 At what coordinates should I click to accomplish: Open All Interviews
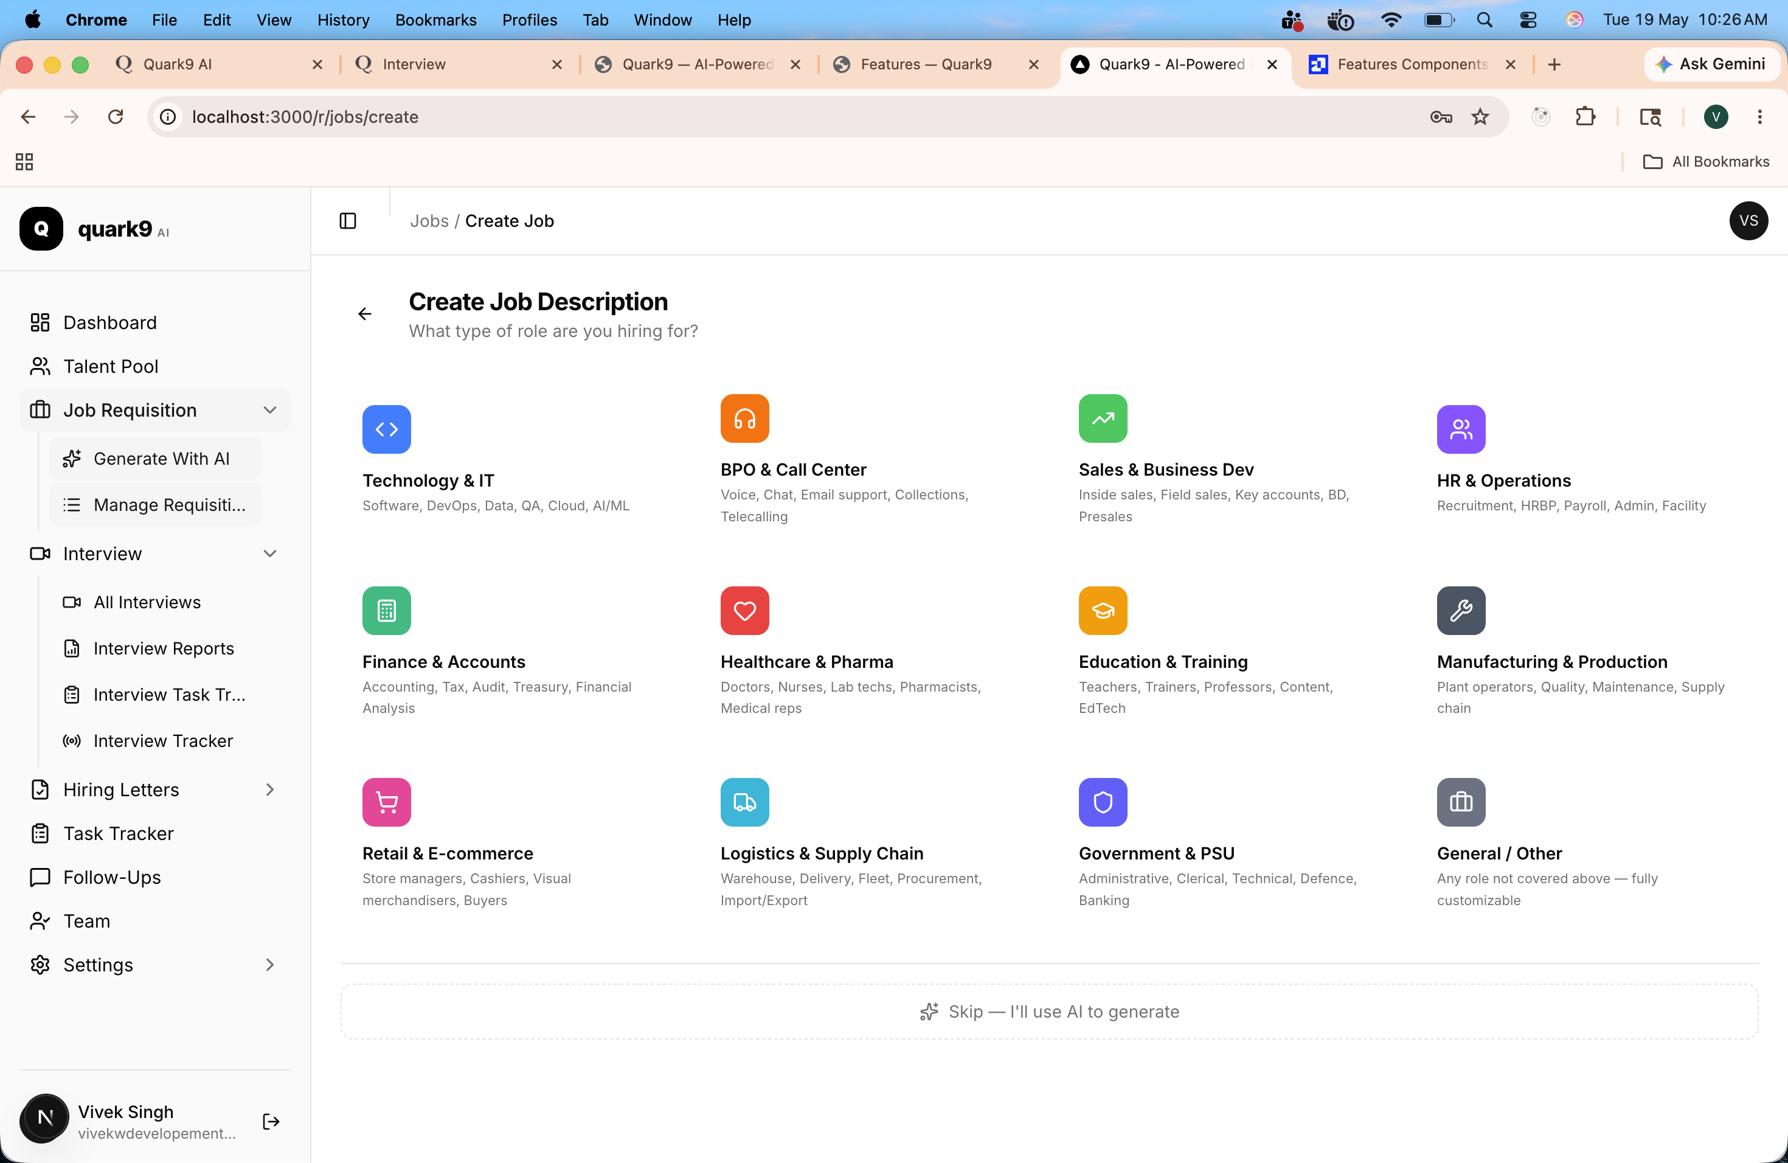pos(156,602)
